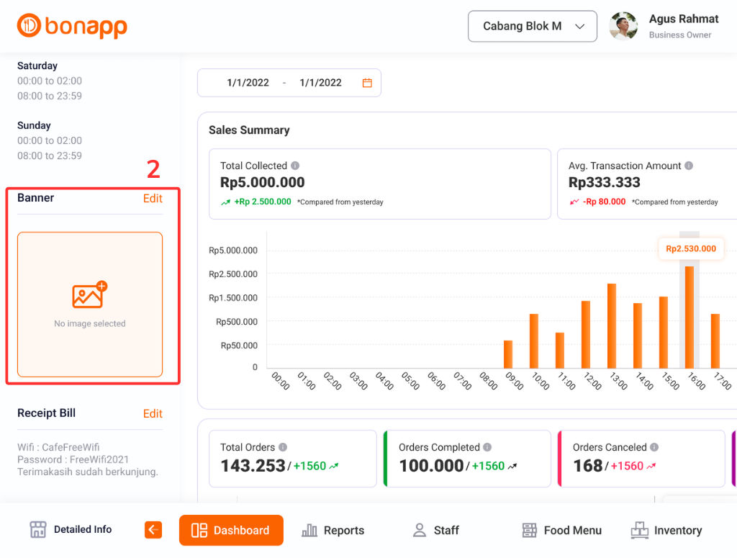Image resolution: width=737 pixels, height=558 pixels.
Task: Open the Food Menu tab
Action: point(561,530)
